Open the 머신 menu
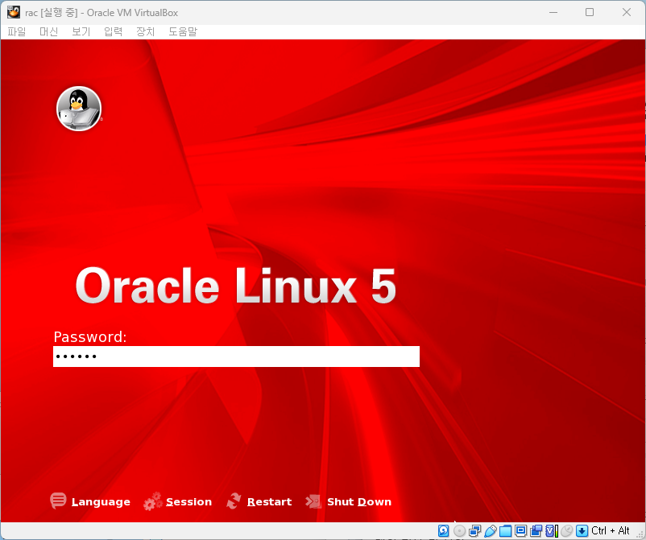This screenshot has height=540, width=646. tap(48, 31)
